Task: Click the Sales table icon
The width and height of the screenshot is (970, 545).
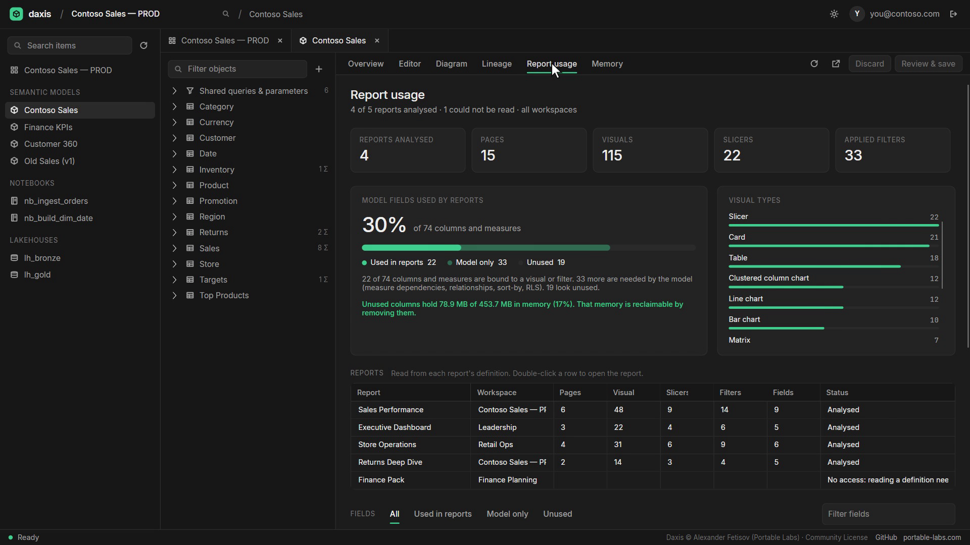Action: pos(190,248)
